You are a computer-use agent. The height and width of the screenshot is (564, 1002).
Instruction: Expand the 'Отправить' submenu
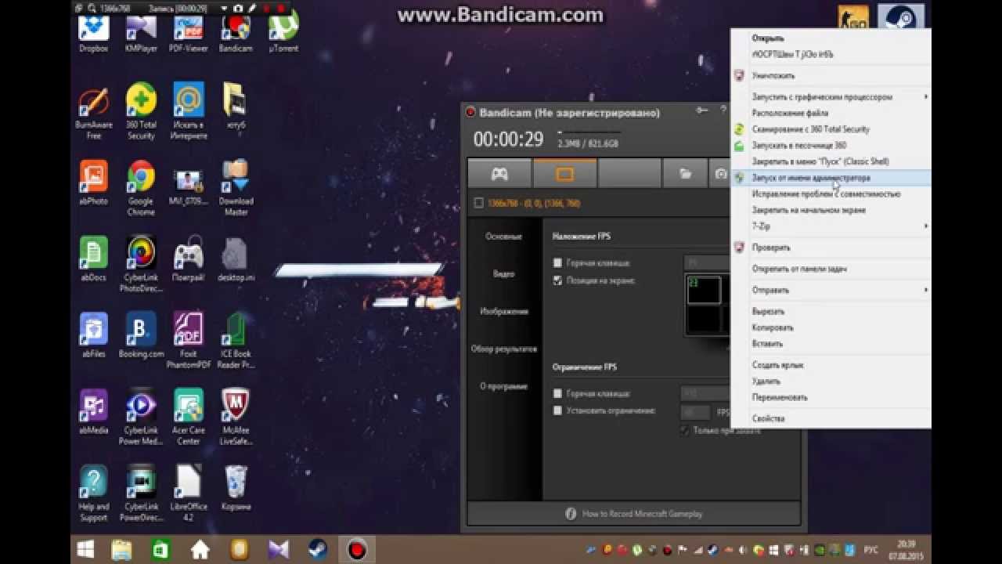click(x=831, y=290)
